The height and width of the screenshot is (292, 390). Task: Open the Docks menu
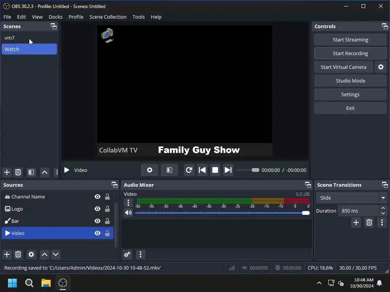click(56, 17)
